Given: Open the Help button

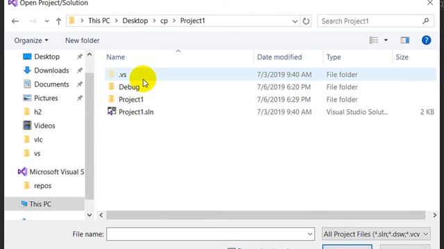Looking at the screenshot, I should tap(426, 40).
